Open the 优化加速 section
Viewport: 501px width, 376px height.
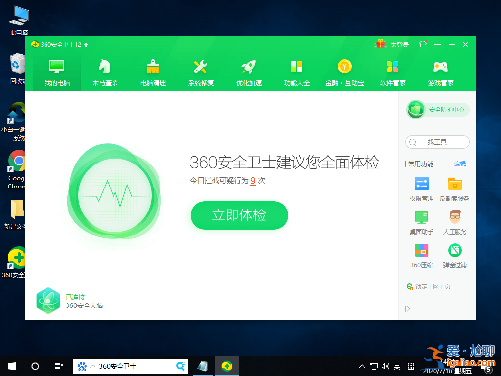click(249, 71)
